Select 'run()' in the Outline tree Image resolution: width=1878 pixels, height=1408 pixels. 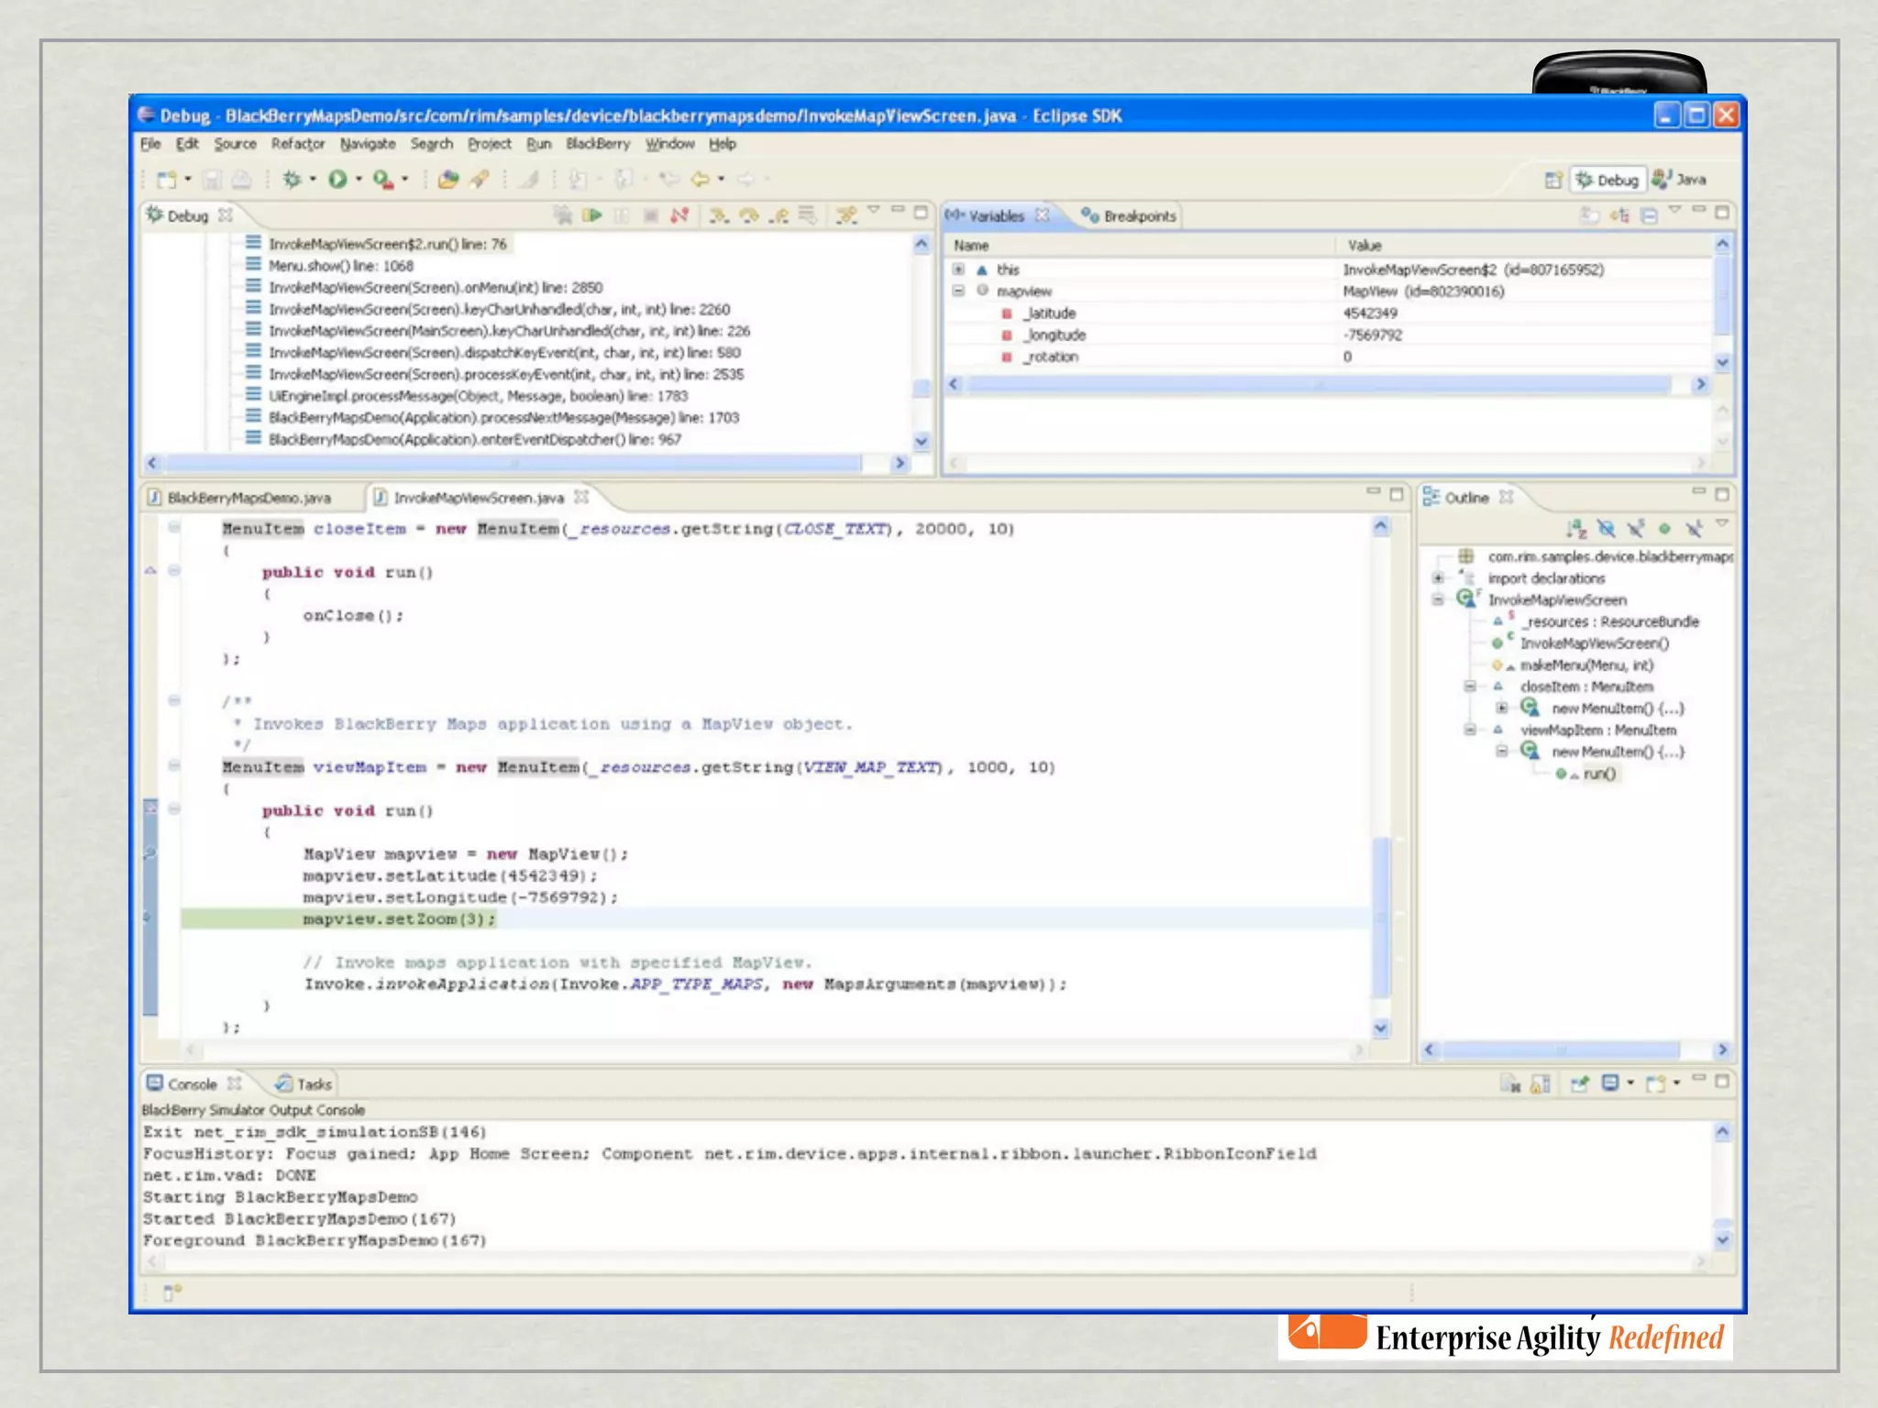tap(1599, 774)
